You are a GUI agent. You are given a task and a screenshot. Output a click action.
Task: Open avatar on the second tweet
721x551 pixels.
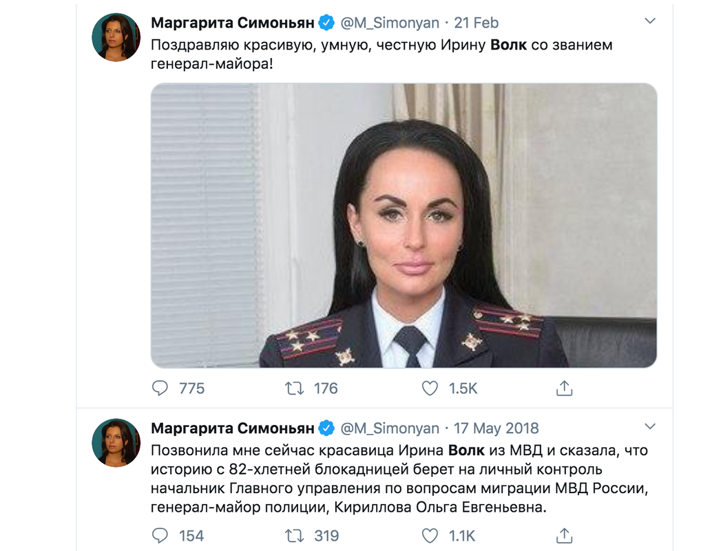(116, 442)
